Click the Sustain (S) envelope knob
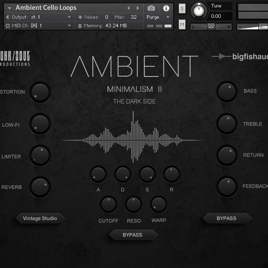Viewport: 268px width, 268px height. [147, 174]
